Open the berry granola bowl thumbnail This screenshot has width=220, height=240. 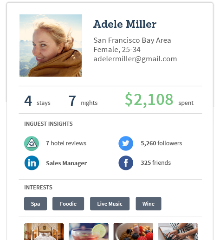pos(133,232)
